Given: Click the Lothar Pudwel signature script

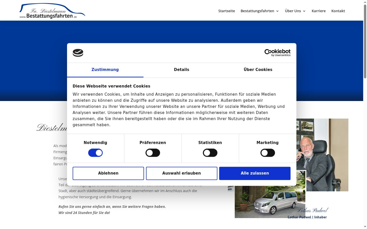Looking at the screenshot, I should [x=313, y=210].
